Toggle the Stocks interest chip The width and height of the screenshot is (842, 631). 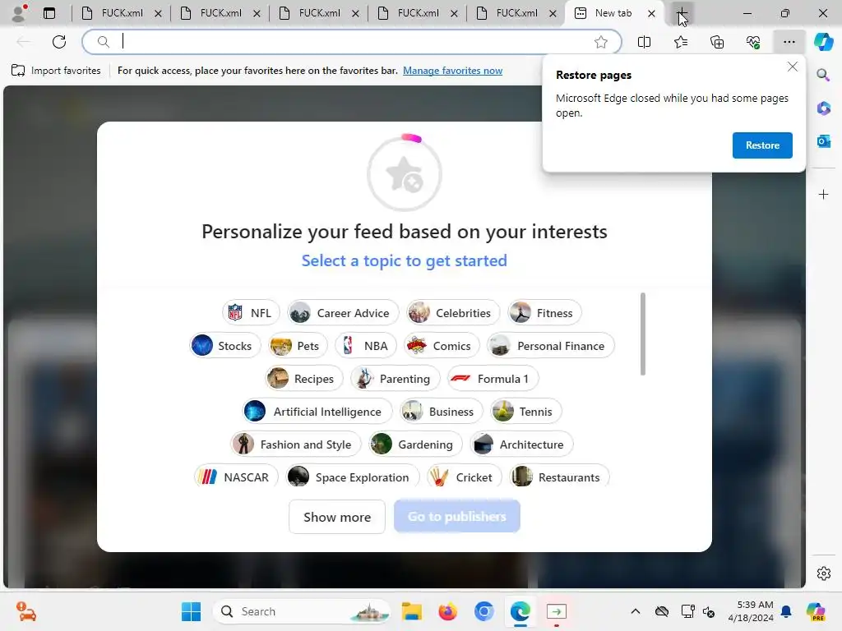tap(224, 346)
